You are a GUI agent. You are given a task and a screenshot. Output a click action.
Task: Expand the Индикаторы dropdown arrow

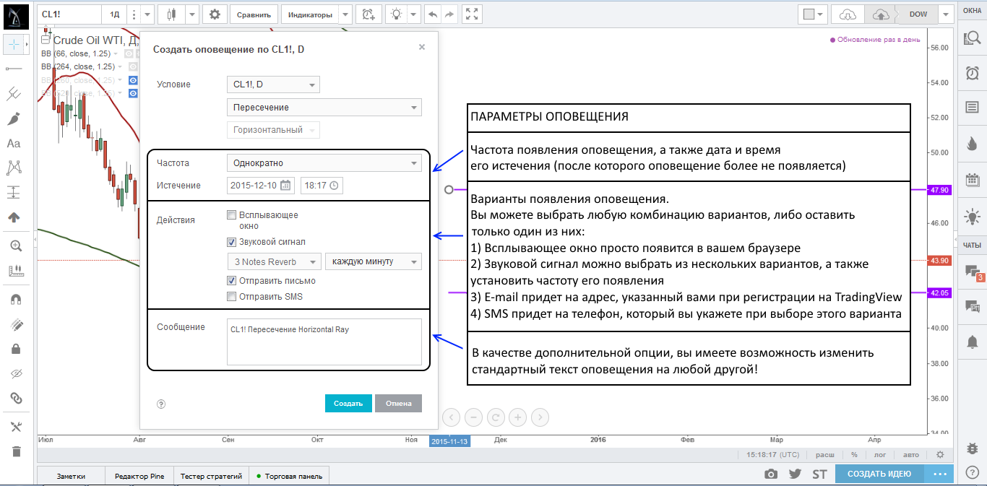pos(345,14)
